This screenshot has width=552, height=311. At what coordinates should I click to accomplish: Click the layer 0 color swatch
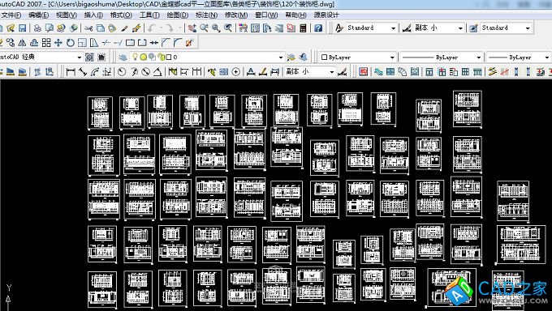pyautogui.click(x=169, y=57)
